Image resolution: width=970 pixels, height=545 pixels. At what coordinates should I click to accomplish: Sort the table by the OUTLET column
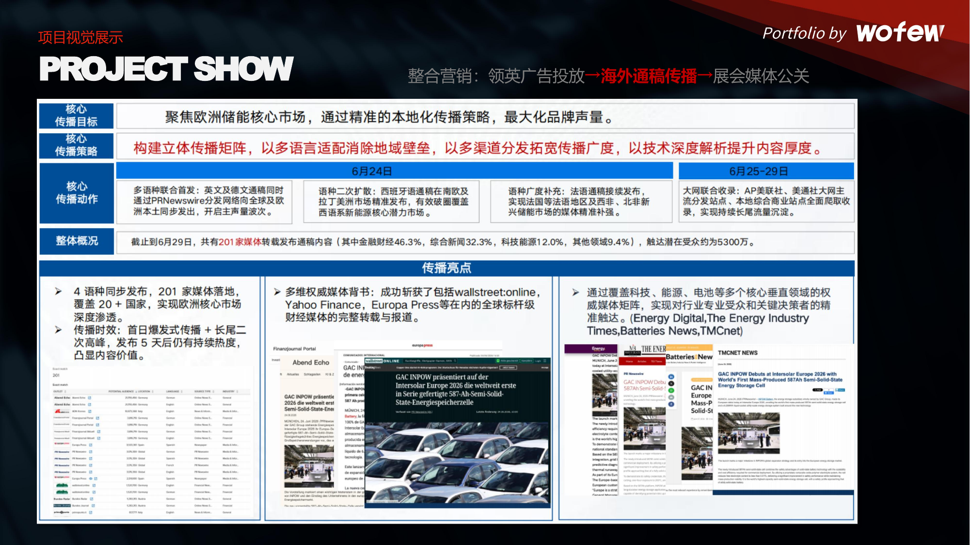point(59,391)
